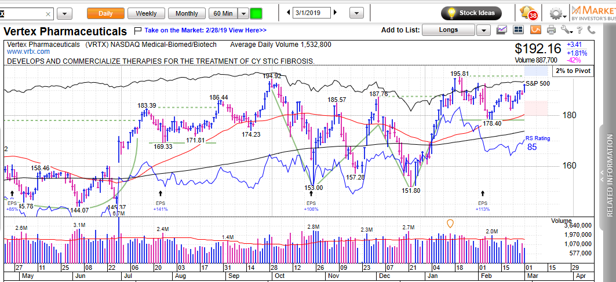Viewport: 616px width, 282px height.
Task: Clear the symbol box with the X
Action: [x=48, y=14]
